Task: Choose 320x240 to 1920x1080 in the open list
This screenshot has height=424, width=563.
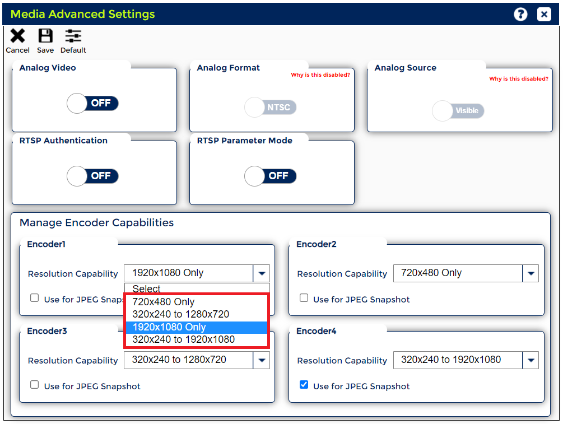Action: pyautogui.click(x=197, y=339)
